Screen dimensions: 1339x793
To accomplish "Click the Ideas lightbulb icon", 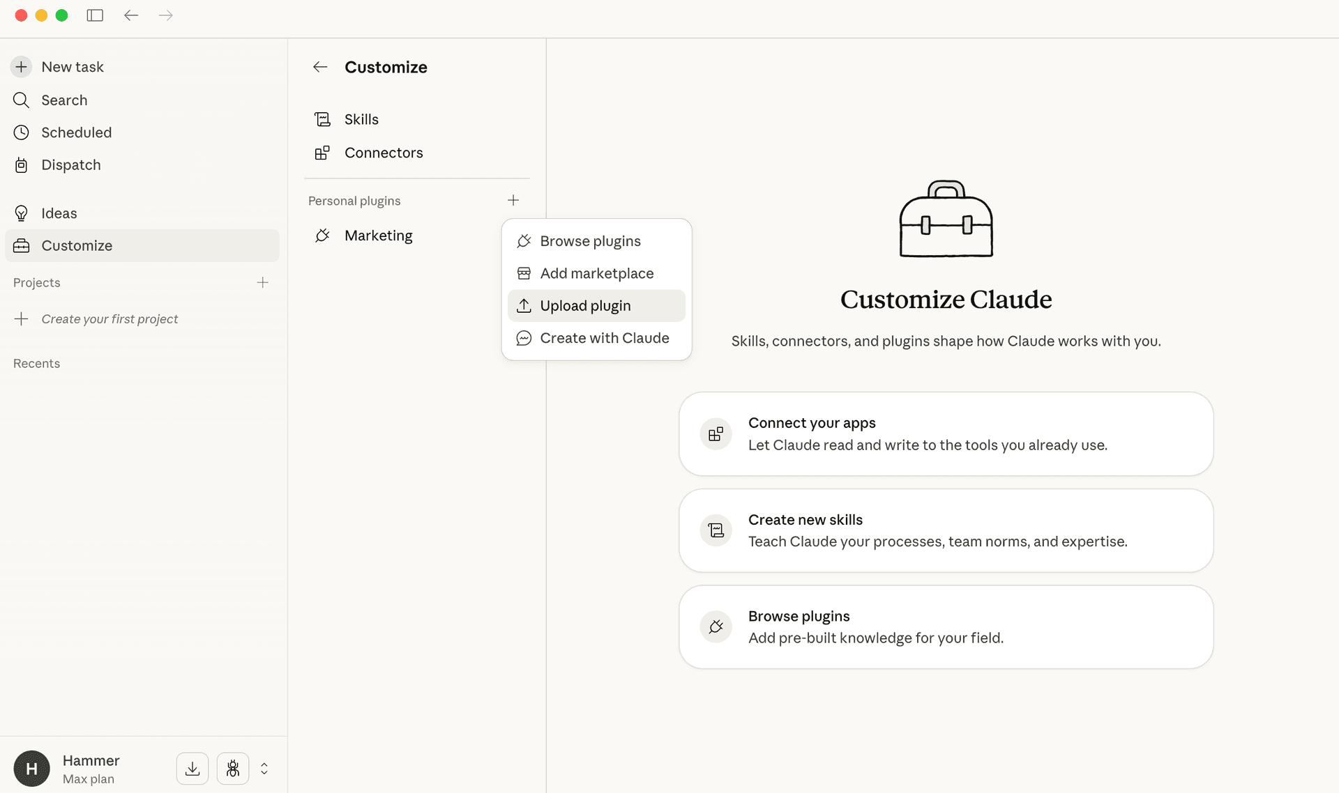I will pyautogui.click(x=22, y=213).
